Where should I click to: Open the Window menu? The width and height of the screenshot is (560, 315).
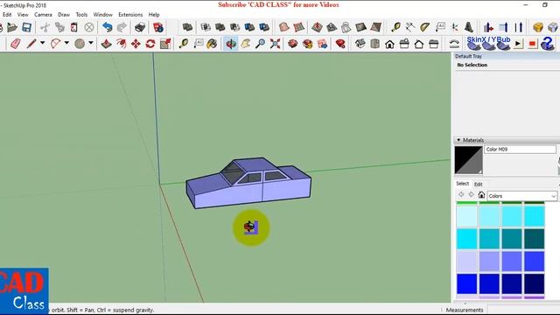click(x=103, y=15)
